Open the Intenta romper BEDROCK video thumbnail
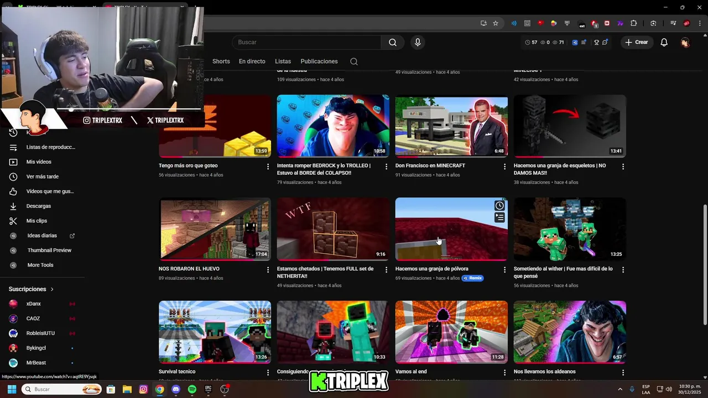The image size is (708, 398). tap(333, 126)
